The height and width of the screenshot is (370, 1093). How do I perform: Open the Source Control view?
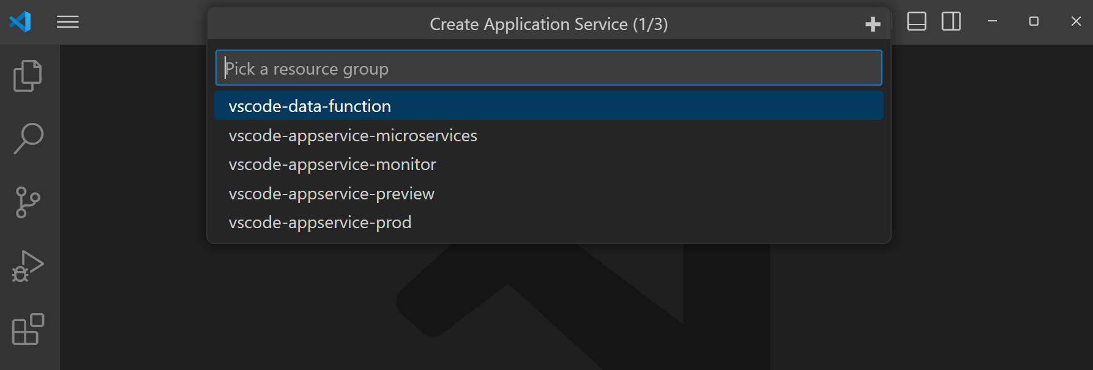(x=28, y=202)
